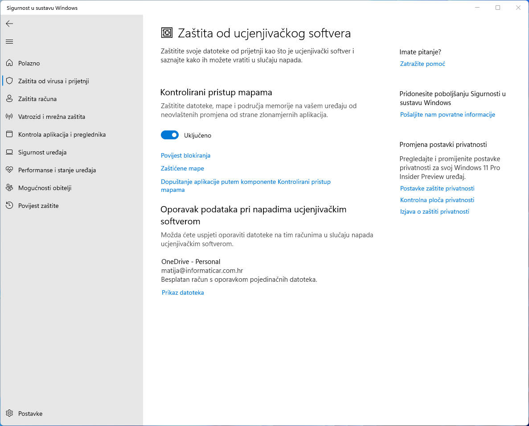Open Zaštićene mape link
529x426 pixels.
point(182,168)
